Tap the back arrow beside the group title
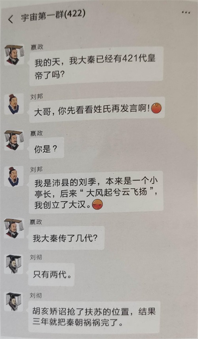 coord(10,19)
